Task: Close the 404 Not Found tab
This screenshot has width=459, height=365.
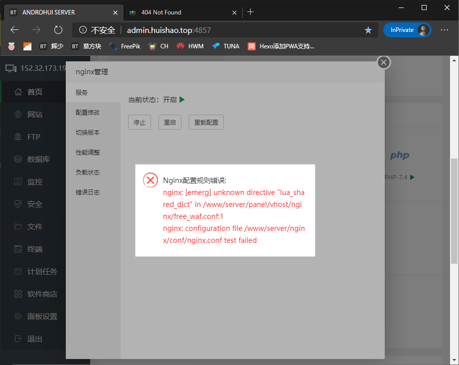Action: (x=234, y=12)
